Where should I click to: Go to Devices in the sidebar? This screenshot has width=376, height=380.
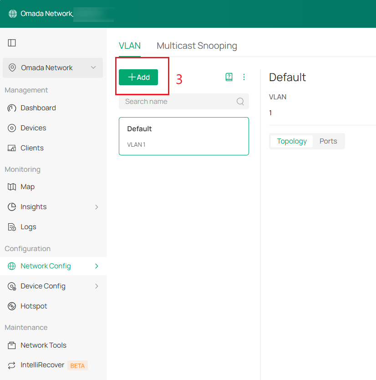click(x=33, y=128)
